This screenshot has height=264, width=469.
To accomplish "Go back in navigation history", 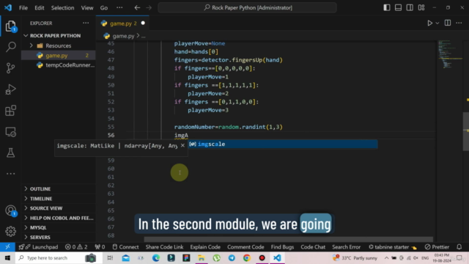I will pyautogui.click(x=137, y=8).
